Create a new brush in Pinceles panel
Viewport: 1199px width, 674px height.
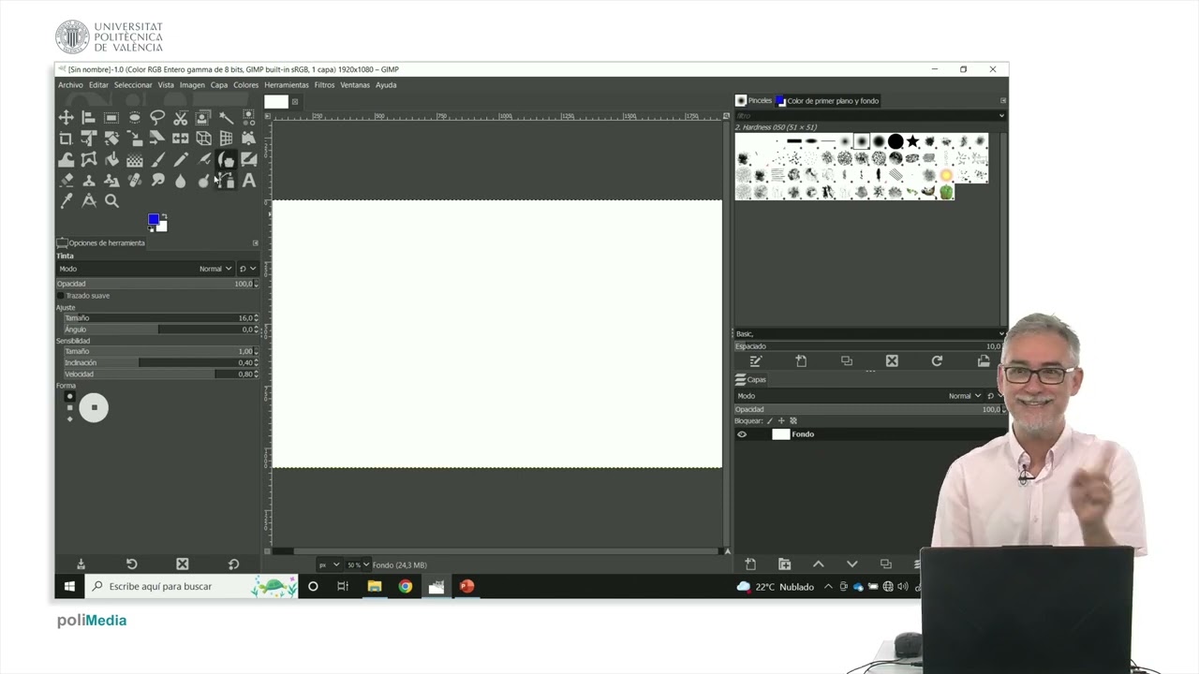801,360
